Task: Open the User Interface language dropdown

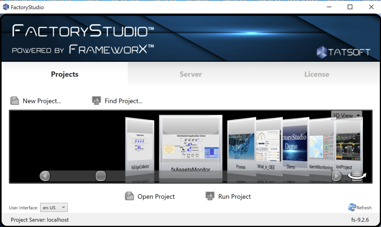Action: (x=54, y=208)
